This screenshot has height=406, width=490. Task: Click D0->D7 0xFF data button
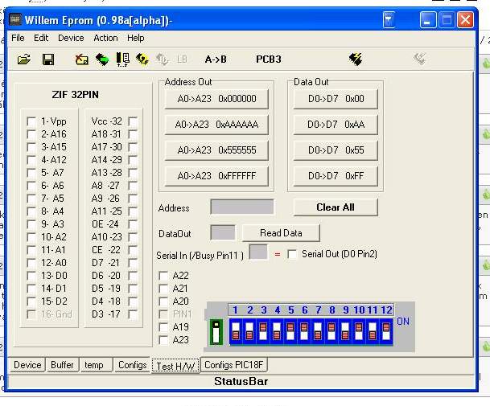pyautogui.click(x=336, y=176)
